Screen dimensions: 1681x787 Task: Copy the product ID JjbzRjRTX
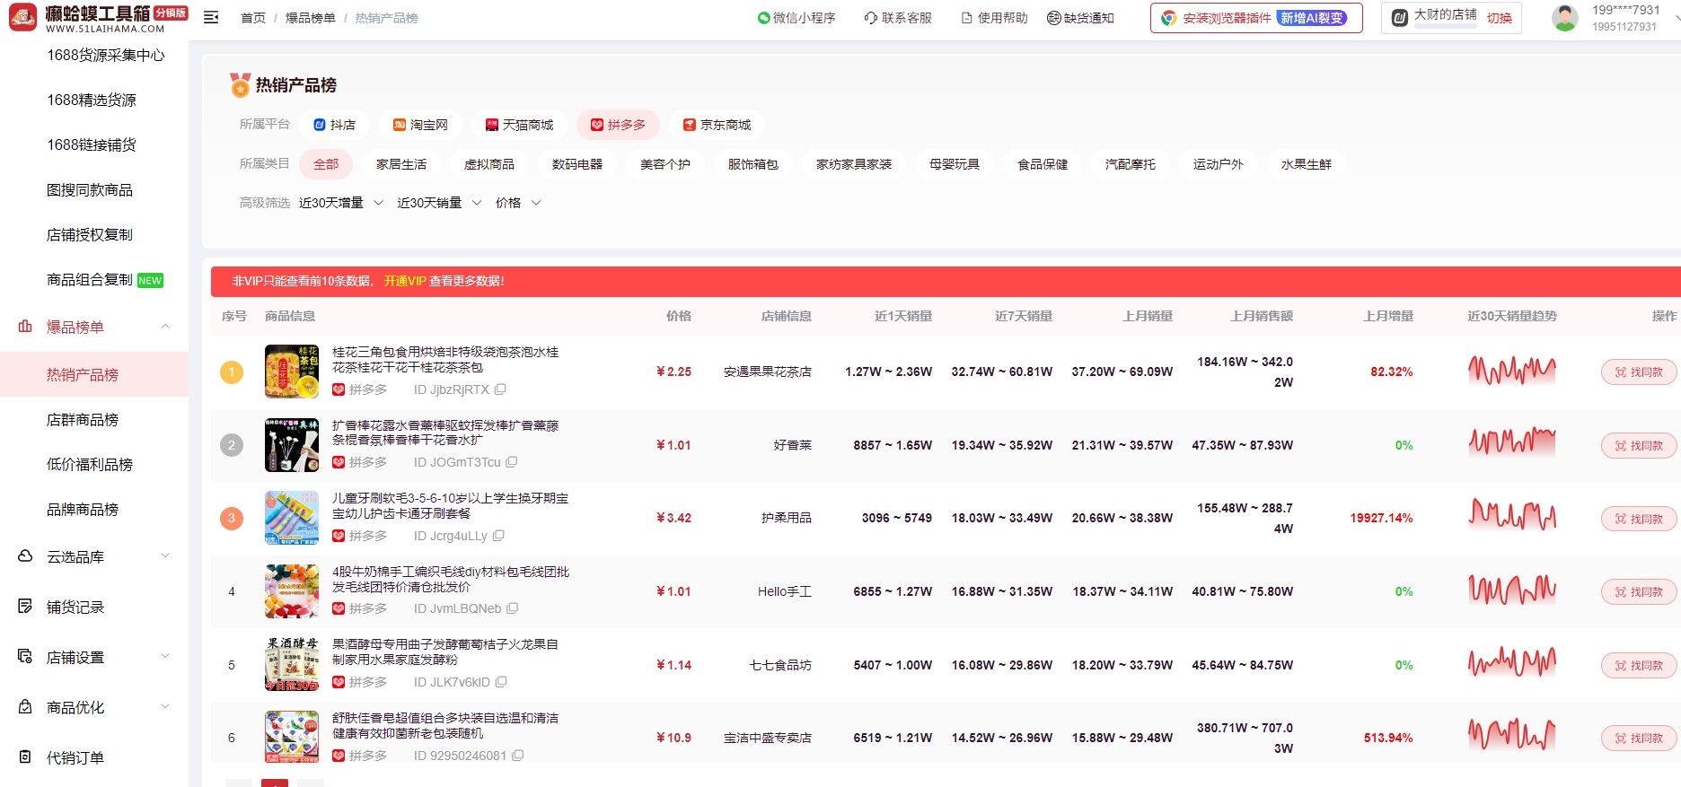click(501, 389)
